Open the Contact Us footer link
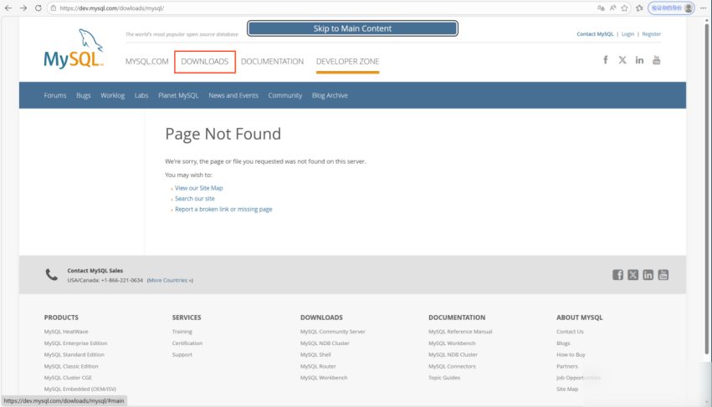The image size is (712, 407). click(x=570, y=332)
